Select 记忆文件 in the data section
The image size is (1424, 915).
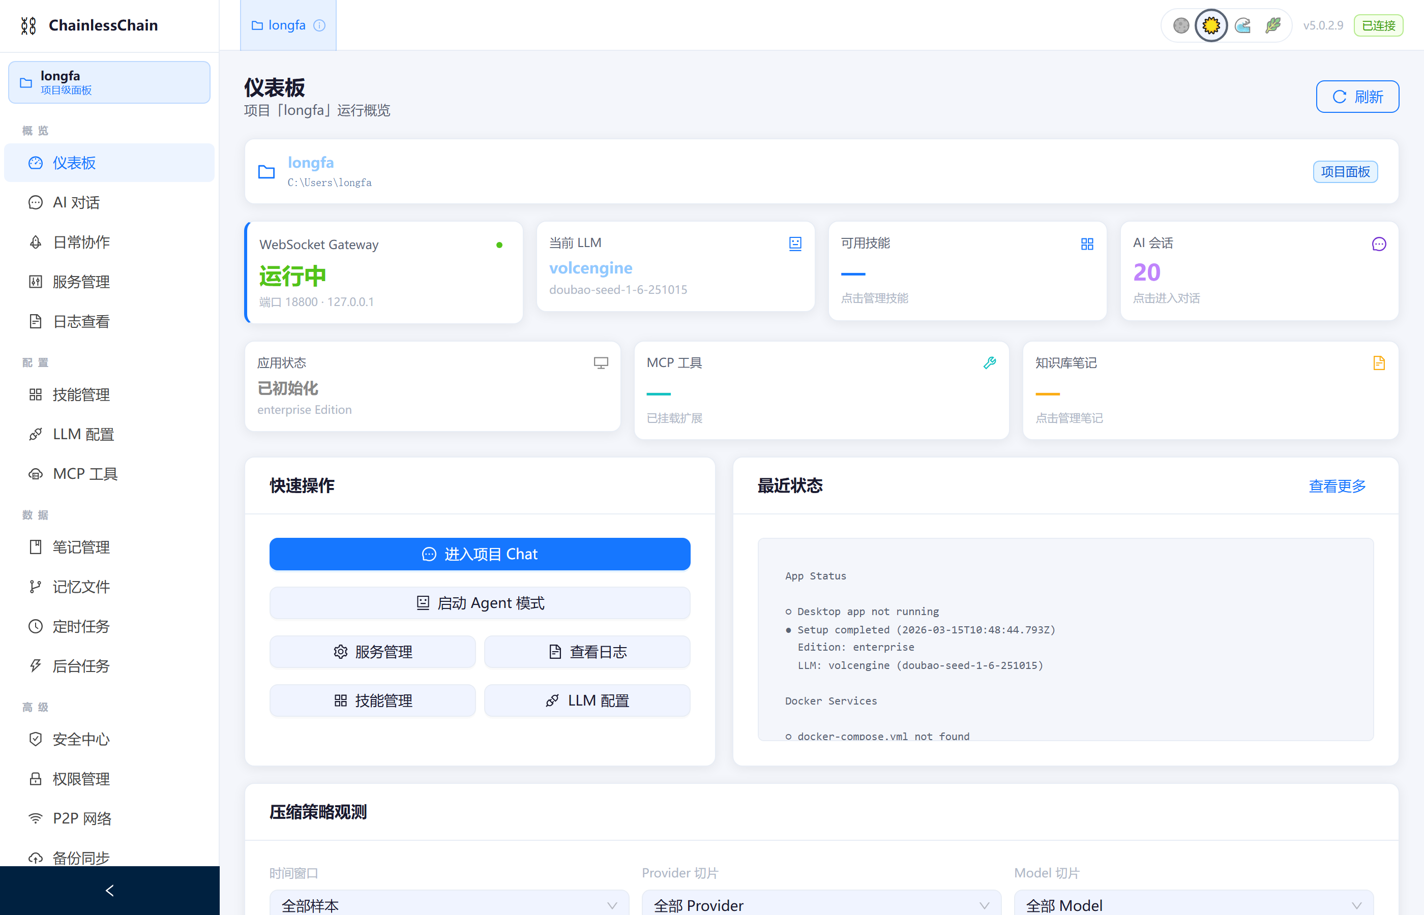(81, 587)
